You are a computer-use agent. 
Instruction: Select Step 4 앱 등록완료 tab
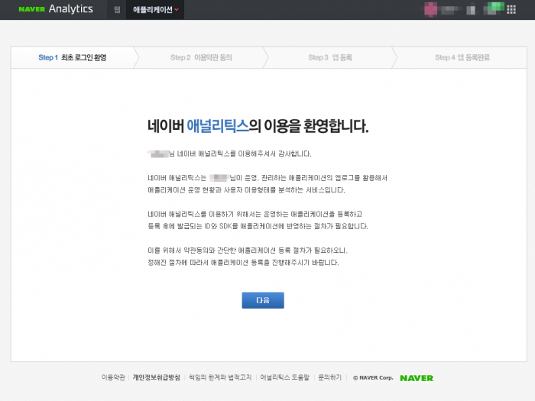tap(462, 57)
